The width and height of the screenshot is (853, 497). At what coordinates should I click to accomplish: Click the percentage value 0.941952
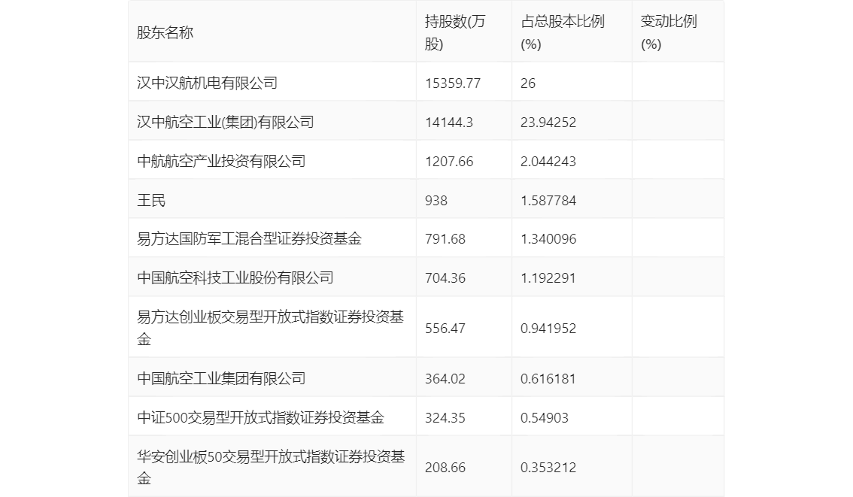pos(548,329)
